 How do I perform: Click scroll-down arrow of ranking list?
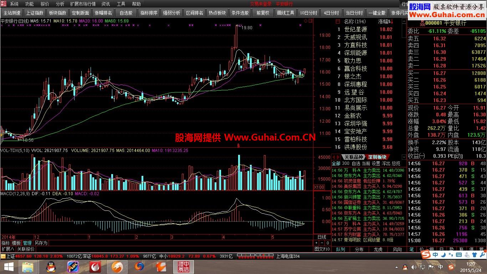click(x=404, y=157)
